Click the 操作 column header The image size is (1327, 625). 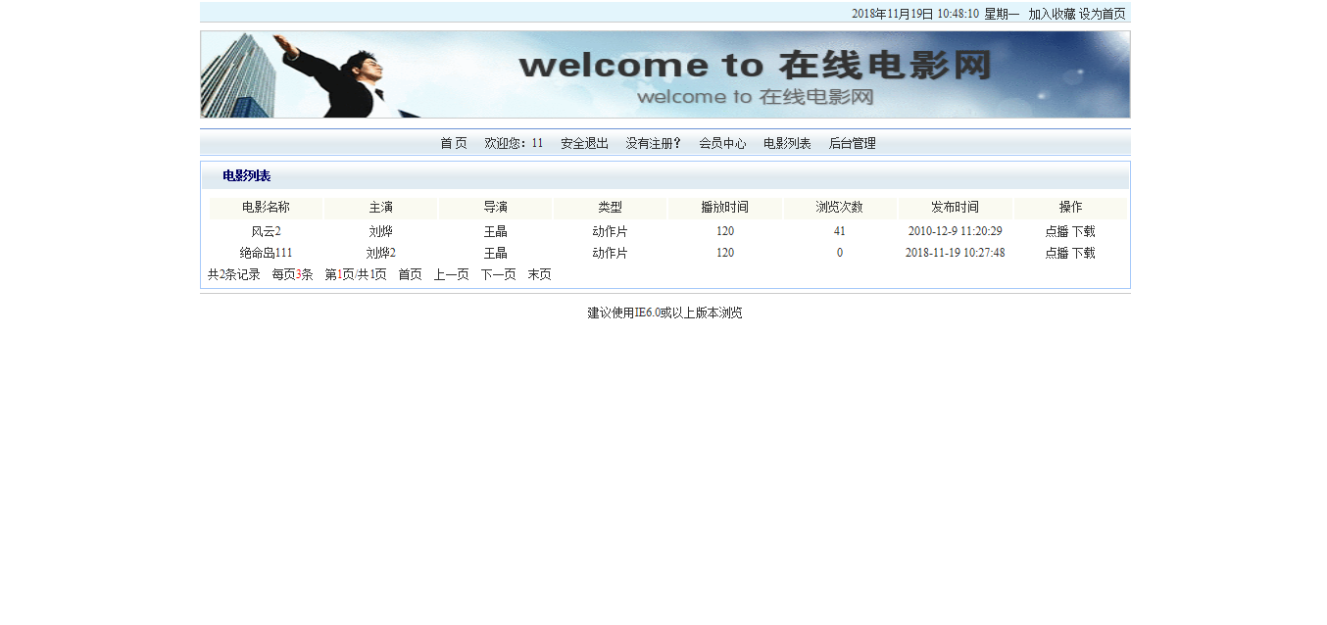[x=1071, y=208]
